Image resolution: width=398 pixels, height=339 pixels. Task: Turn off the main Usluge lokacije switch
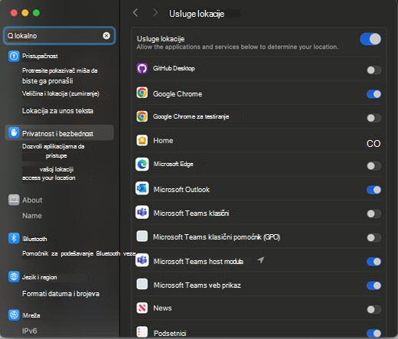(370, 39)
